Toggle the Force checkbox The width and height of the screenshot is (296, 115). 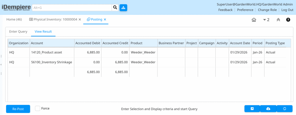(x=38, y=108)
